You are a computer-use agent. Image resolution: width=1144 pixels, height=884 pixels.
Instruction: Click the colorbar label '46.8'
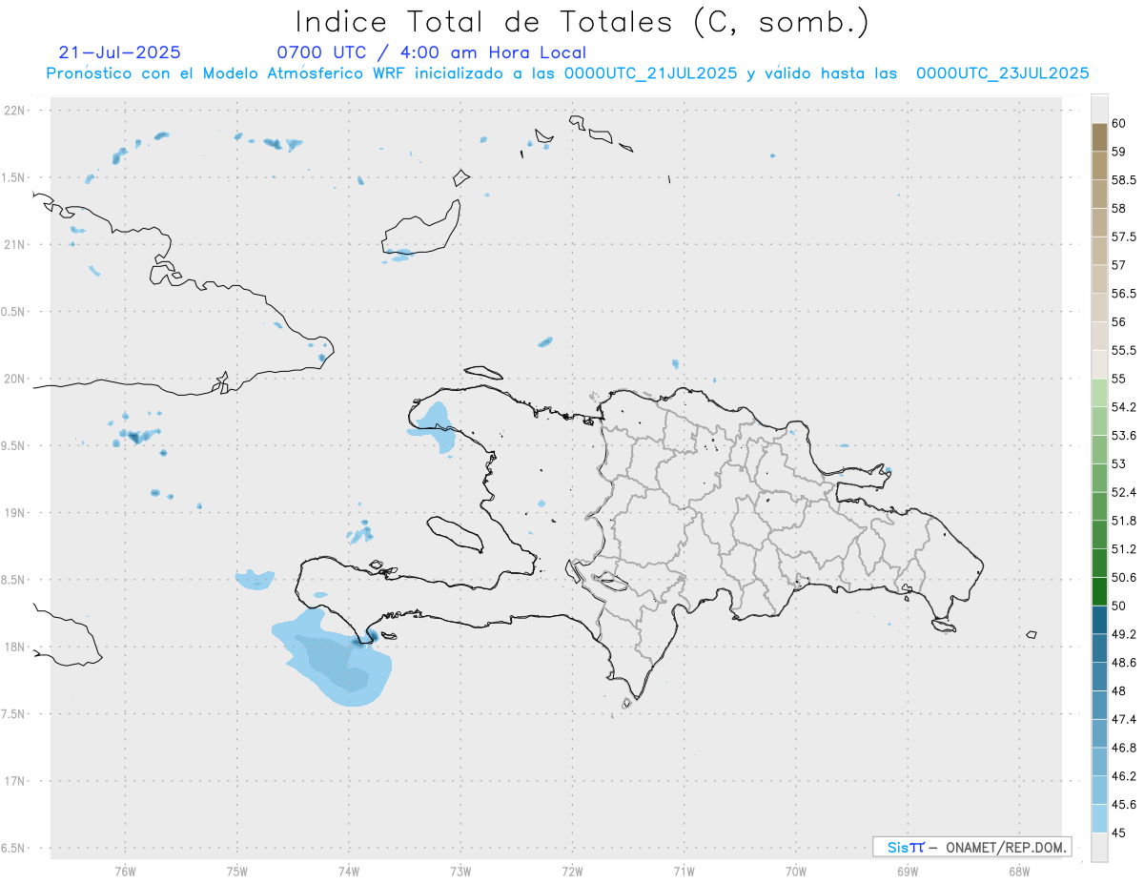pyautogui.click(x=1124, y=748)
